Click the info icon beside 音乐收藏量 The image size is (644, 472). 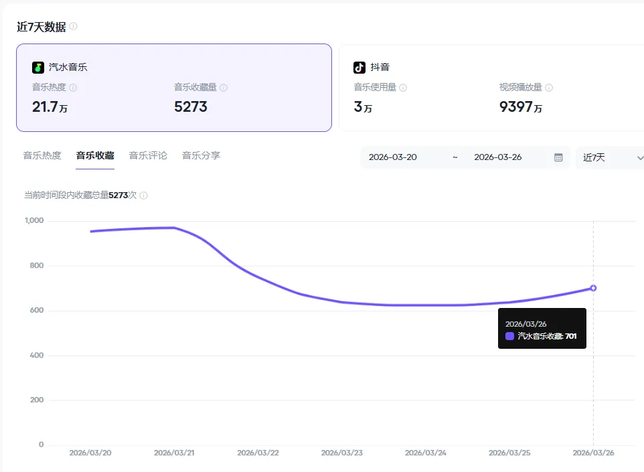(223, 88)
